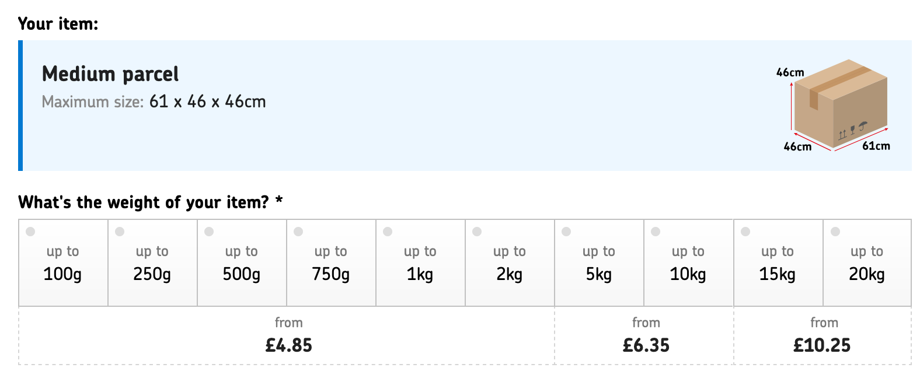Choose the up to 20kg weight tile
920x371 pixels.
coord(867,262)
